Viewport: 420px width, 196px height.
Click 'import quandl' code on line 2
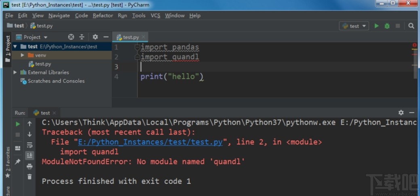[170, 57]
